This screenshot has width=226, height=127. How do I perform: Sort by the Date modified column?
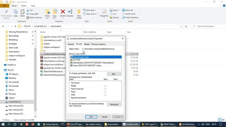tap(89, 32)
